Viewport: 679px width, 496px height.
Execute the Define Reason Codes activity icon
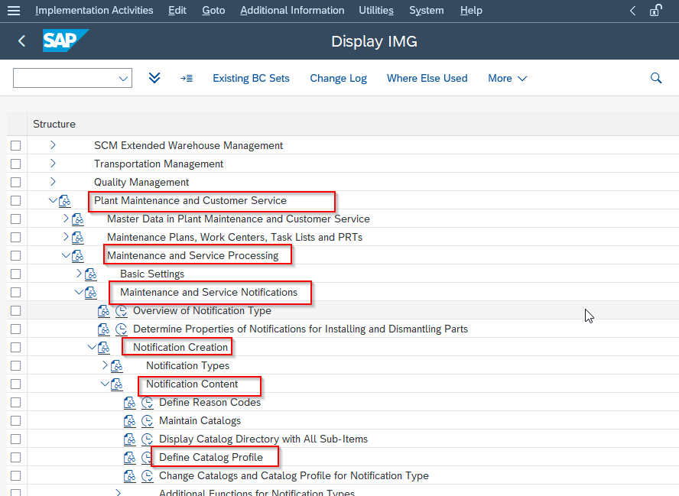(x=148, y=403)
